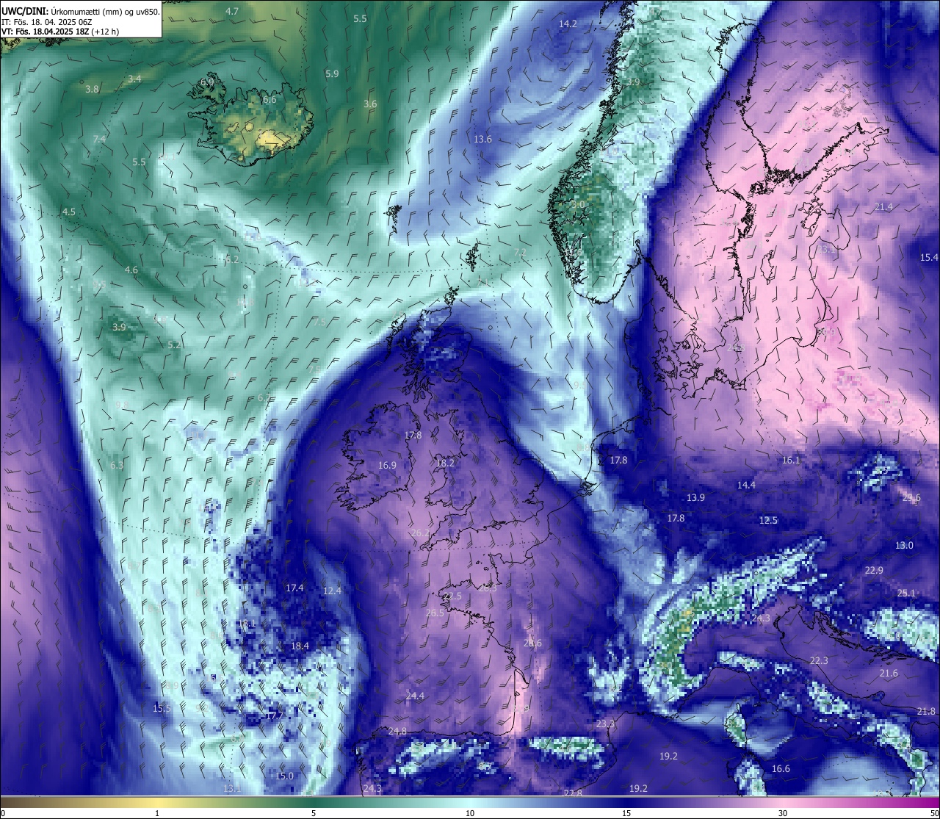Click the 12.4 map value

click(x=332, y=591)
